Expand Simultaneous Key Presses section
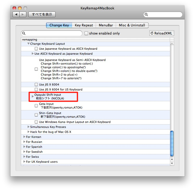Image resolution: width=195 pixels, height=192 pixels. pyautogui.click(x=28, y=127)
